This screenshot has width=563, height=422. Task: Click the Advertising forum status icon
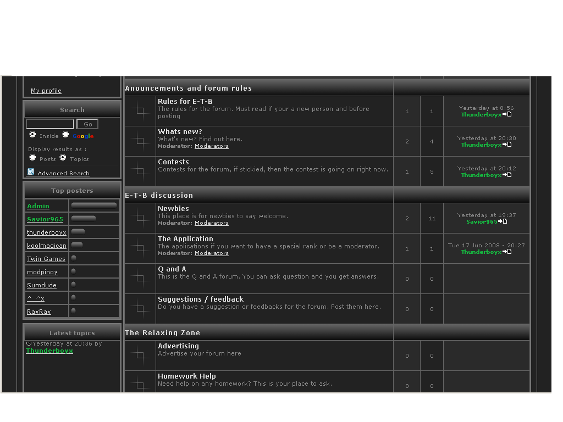point(140,356)
